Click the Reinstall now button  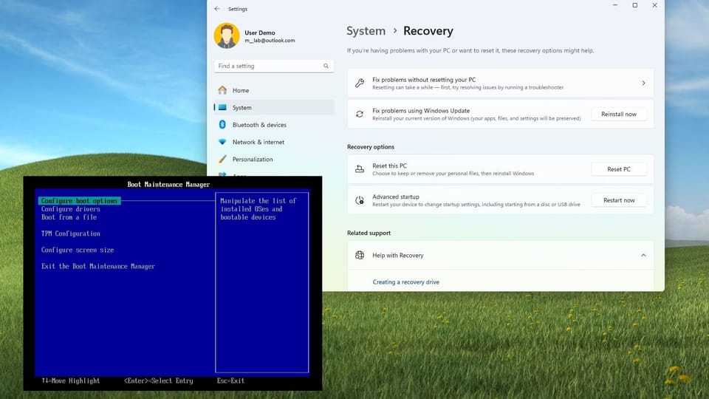click(619, 114)
